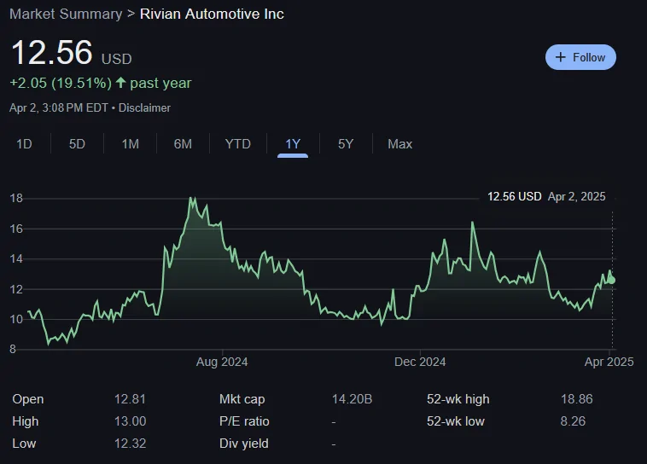Switch to the 1M range tab
The width and height of the screenshot is (647, 464).
pos(130,144)
